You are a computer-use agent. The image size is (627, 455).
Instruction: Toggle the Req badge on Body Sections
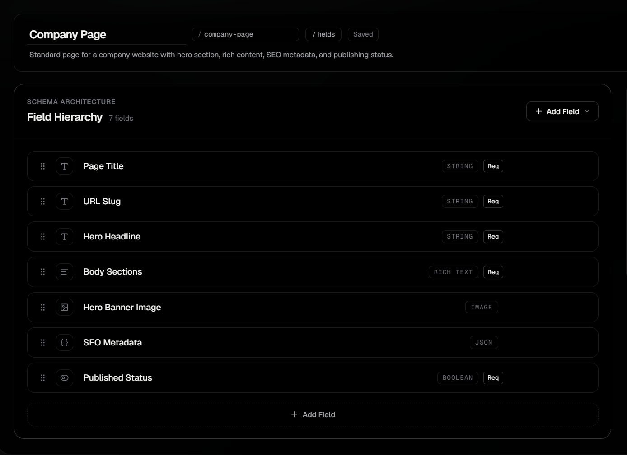point(493,272)
